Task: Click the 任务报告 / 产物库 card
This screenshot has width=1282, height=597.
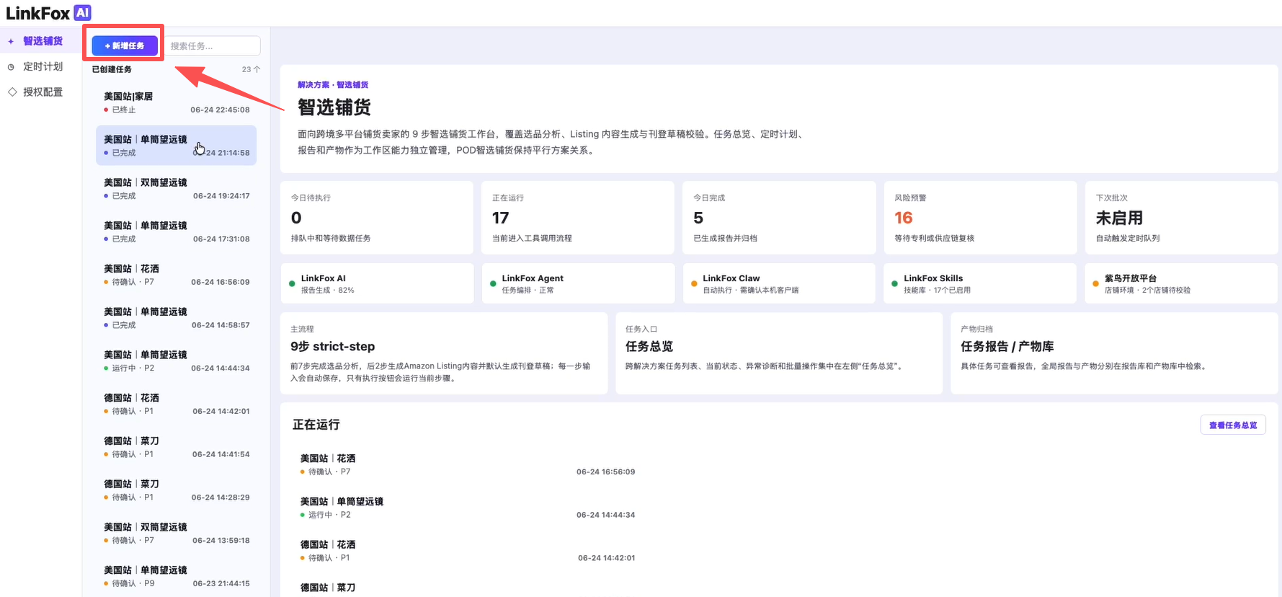Action: point(1114,353)
